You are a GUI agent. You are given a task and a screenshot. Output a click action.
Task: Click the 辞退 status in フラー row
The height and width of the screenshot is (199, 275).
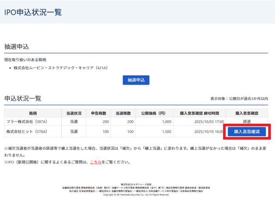click(x=247, y=122)
